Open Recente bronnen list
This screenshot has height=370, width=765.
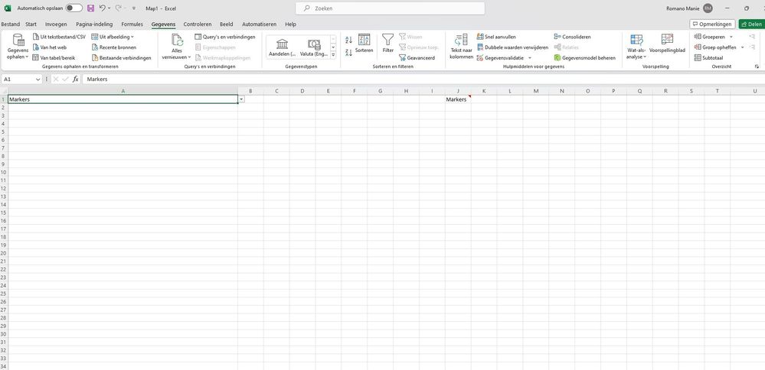(x=113, y=47)
